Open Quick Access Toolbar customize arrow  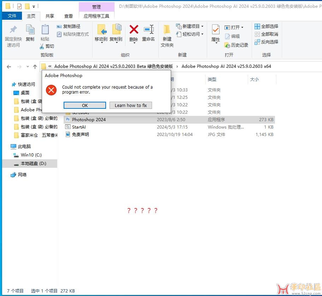point(34,7)
